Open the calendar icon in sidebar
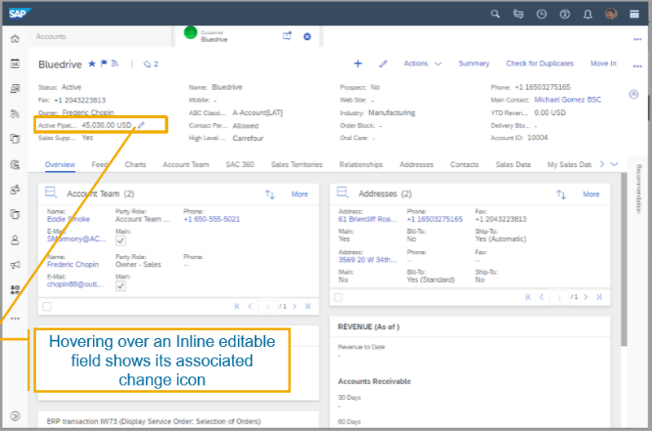 click(x=15, y=64)
